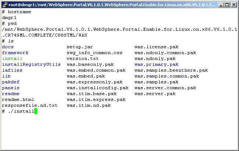Click the pakdef directory name
This screenshot has height=151, width=239.
click(x=11, y=82)
